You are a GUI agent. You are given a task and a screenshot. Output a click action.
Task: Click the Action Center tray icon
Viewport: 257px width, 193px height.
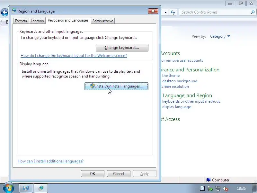(202, 188)
